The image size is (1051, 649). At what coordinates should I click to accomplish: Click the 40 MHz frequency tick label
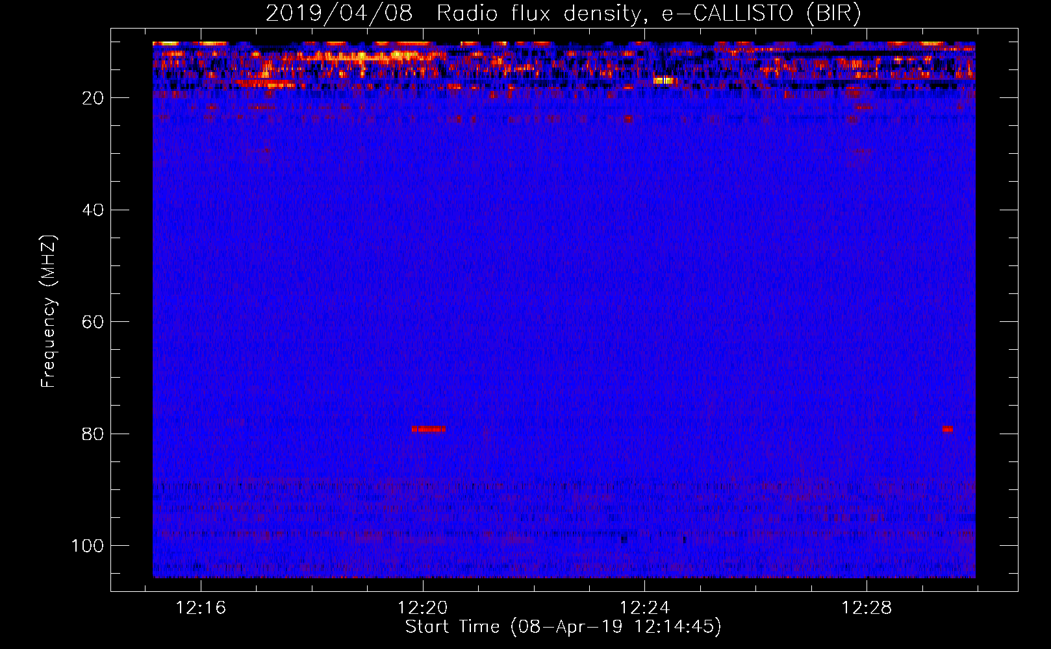click(93, 210)
